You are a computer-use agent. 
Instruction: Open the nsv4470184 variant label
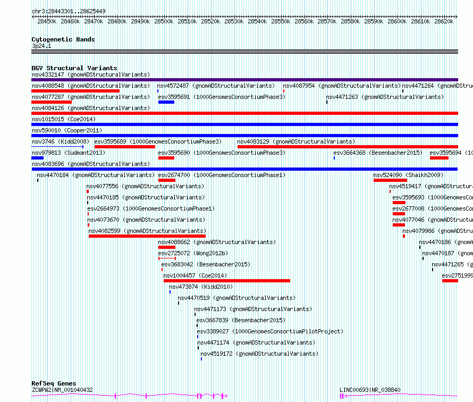[x=96, y=175]
